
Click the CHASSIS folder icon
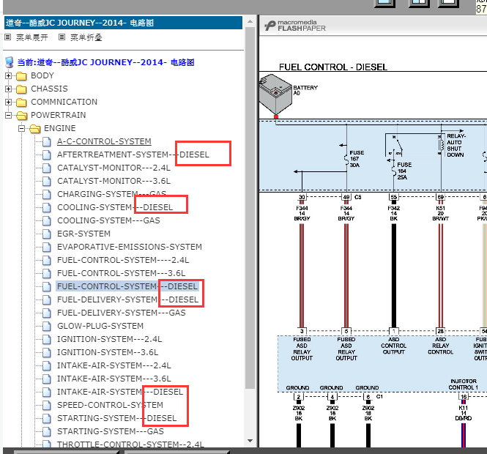[21, 89]
